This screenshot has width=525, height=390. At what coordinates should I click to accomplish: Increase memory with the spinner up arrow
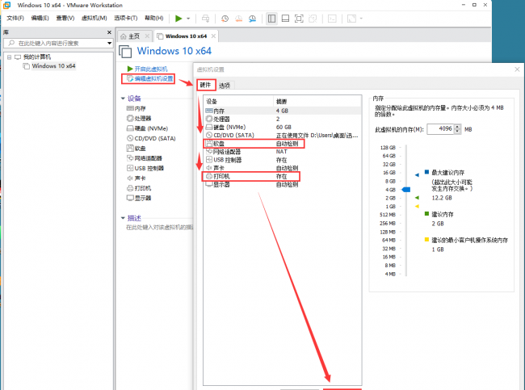tap(457, 127)
